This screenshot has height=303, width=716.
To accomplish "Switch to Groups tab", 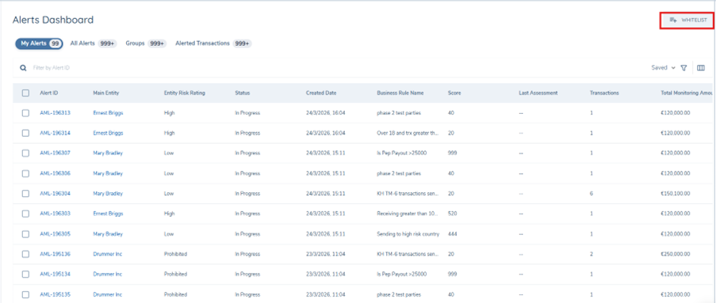I will [146, 44].
